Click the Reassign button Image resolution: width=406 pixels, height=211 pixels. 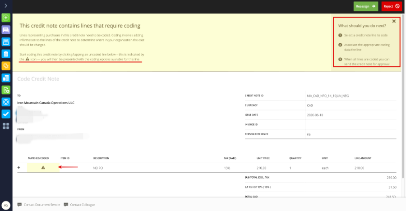coord(365,6)
